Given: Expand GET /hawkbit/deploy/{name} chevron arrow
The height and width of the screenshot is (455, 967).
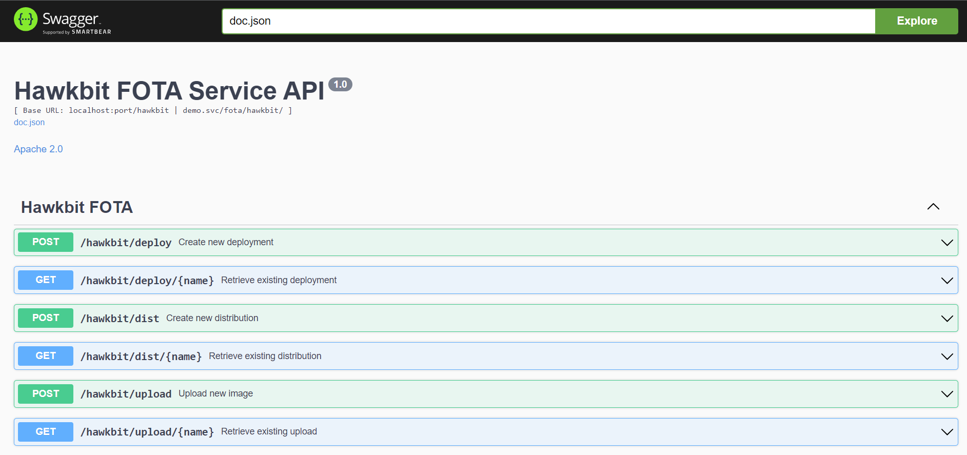Looking at the screenshot, I should tap(947, 281).
